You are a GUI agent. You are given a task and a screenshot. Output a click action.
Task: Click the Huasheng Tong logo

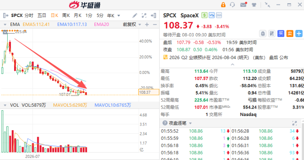click(85, 5)
